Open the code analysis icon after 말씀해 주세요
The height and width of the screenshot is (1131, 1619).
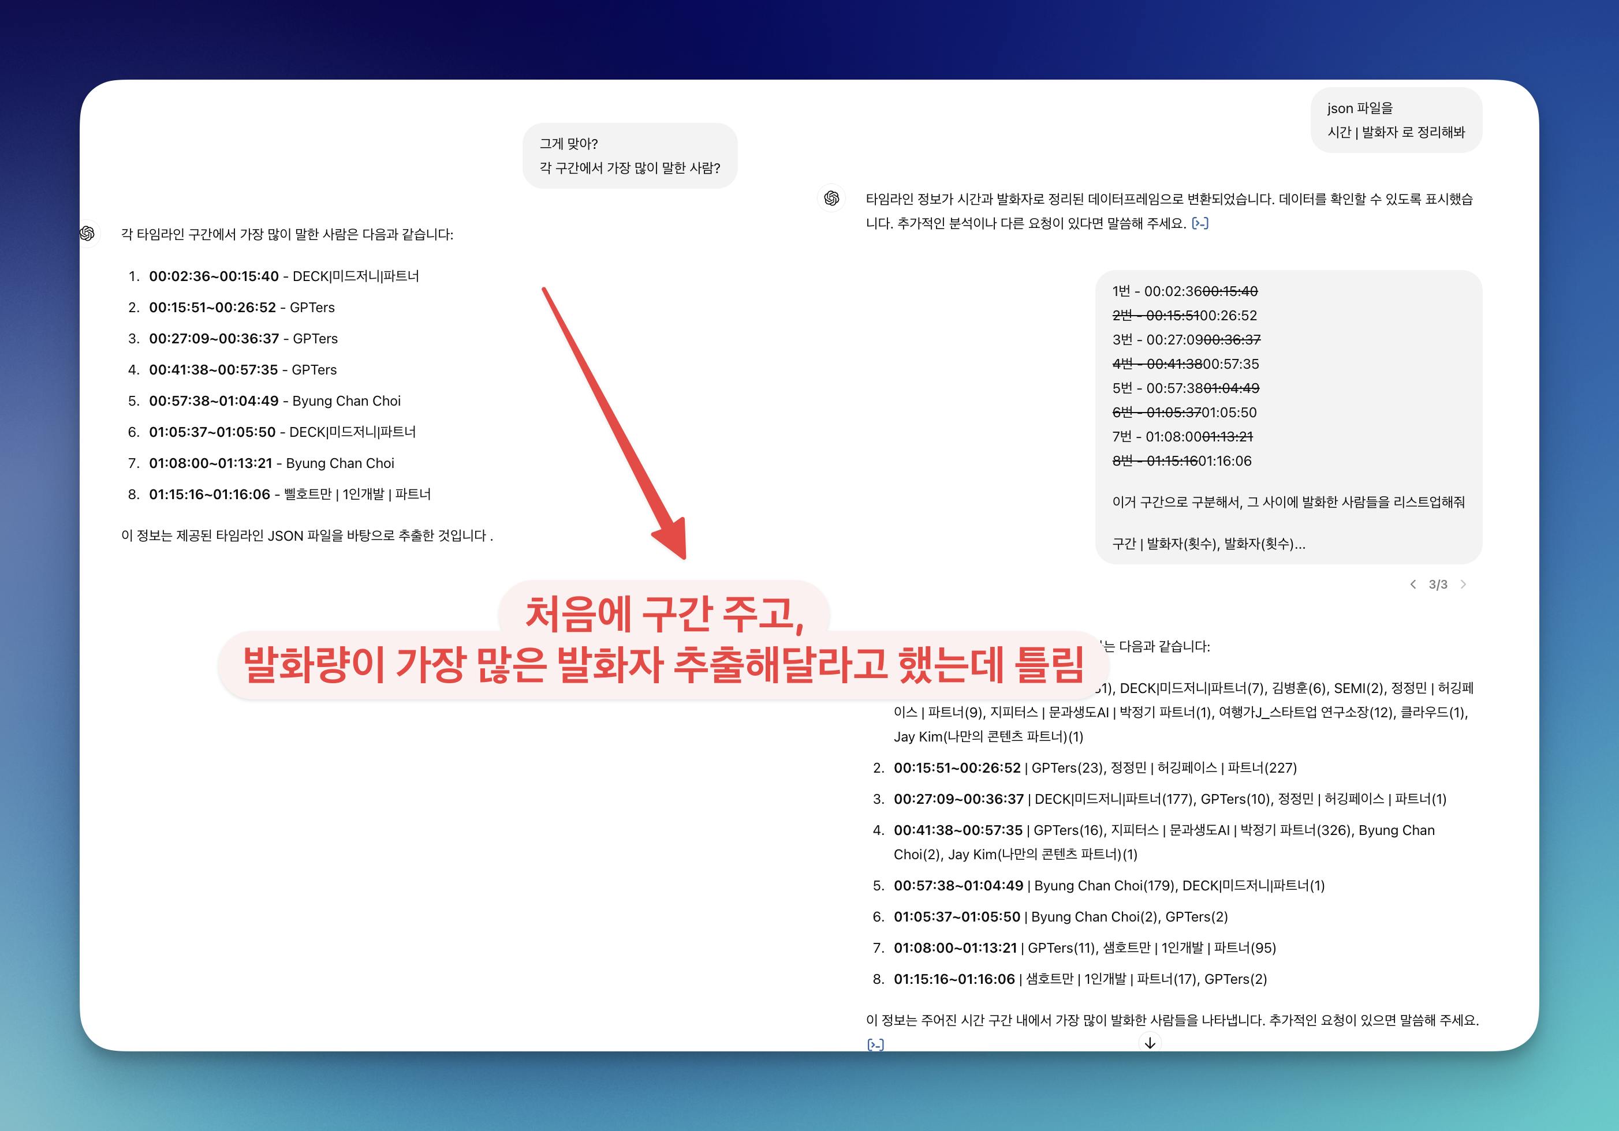(1199, 223)
